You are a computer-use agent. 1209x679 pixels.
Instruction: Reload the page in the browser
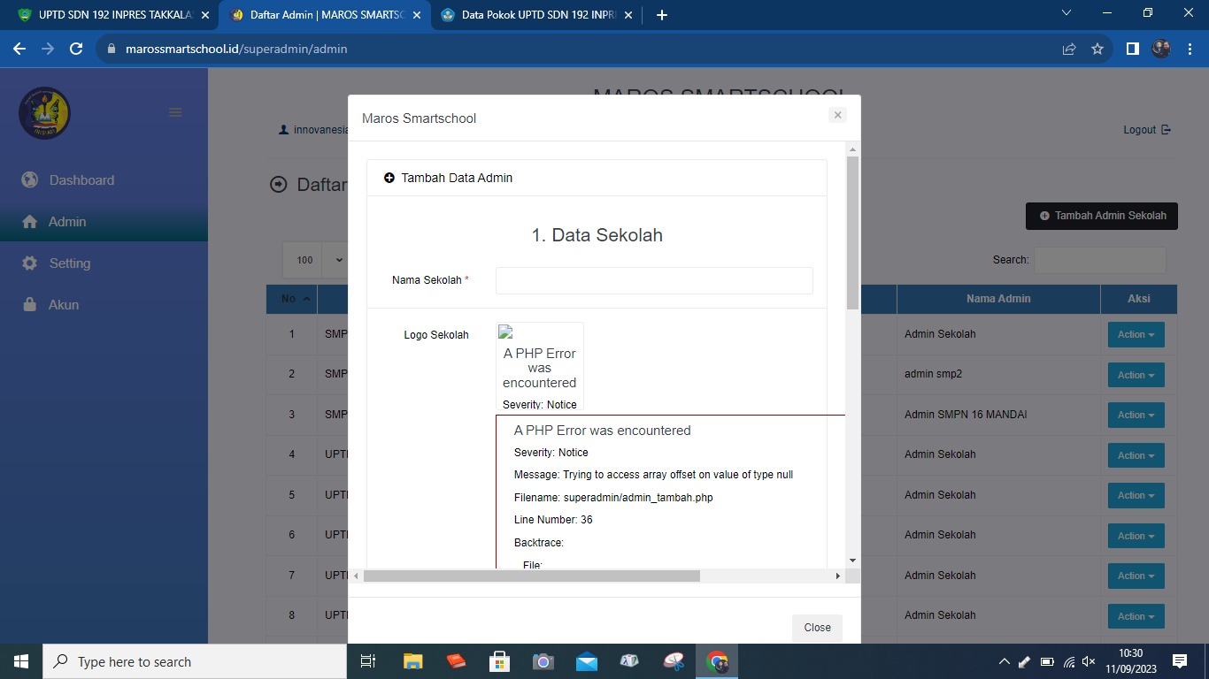(x=76, y=50)
